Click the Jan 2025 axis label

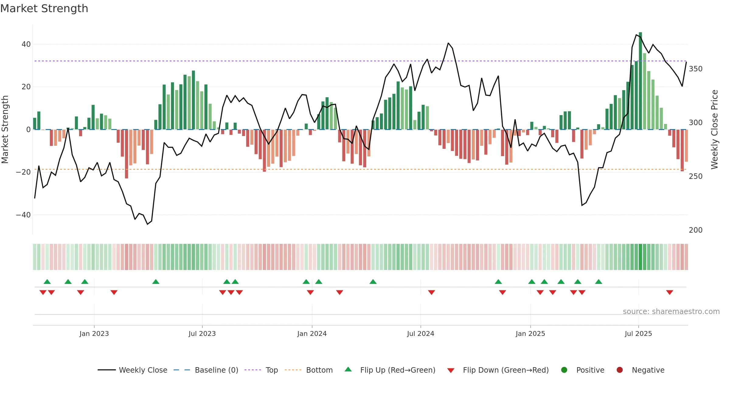[x=530, y=333]
